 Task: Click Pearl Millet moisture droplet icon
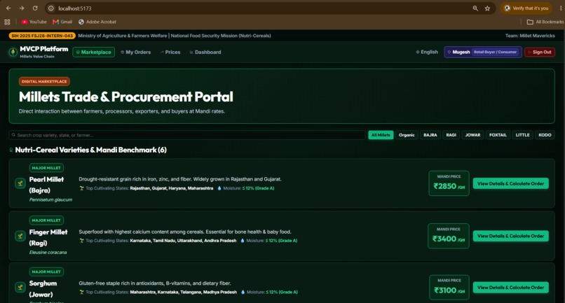[219, 188]
